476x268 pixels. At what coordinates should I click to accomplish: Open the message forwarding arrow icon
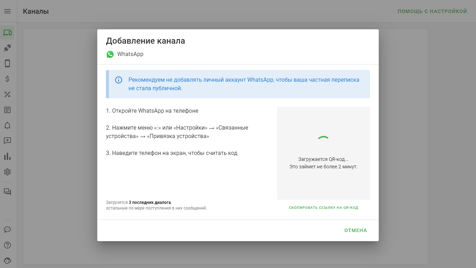pos(7,141)
